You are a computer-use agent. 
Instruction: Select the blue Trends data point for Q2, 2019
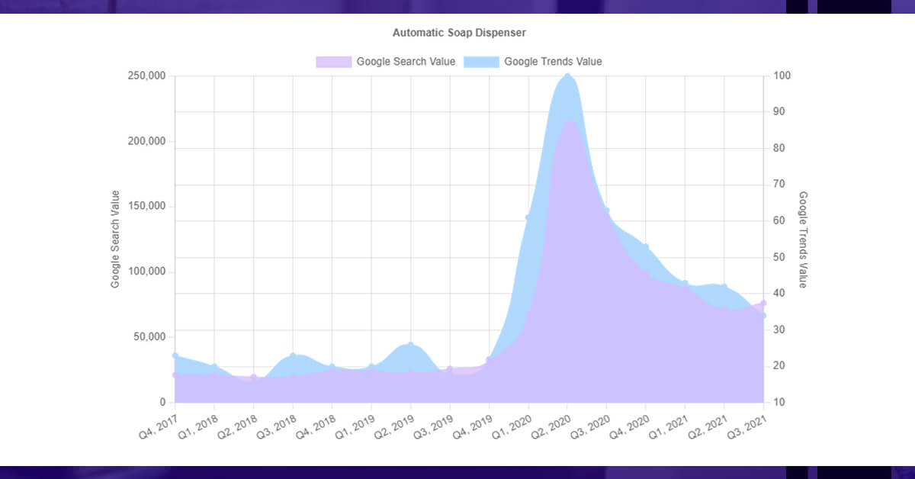tap(411, 345)
